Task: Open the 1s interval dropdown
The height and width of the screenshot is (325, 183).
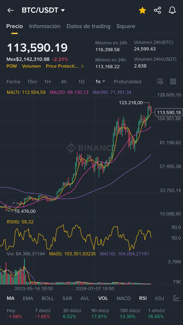Action: pos(100,82)
